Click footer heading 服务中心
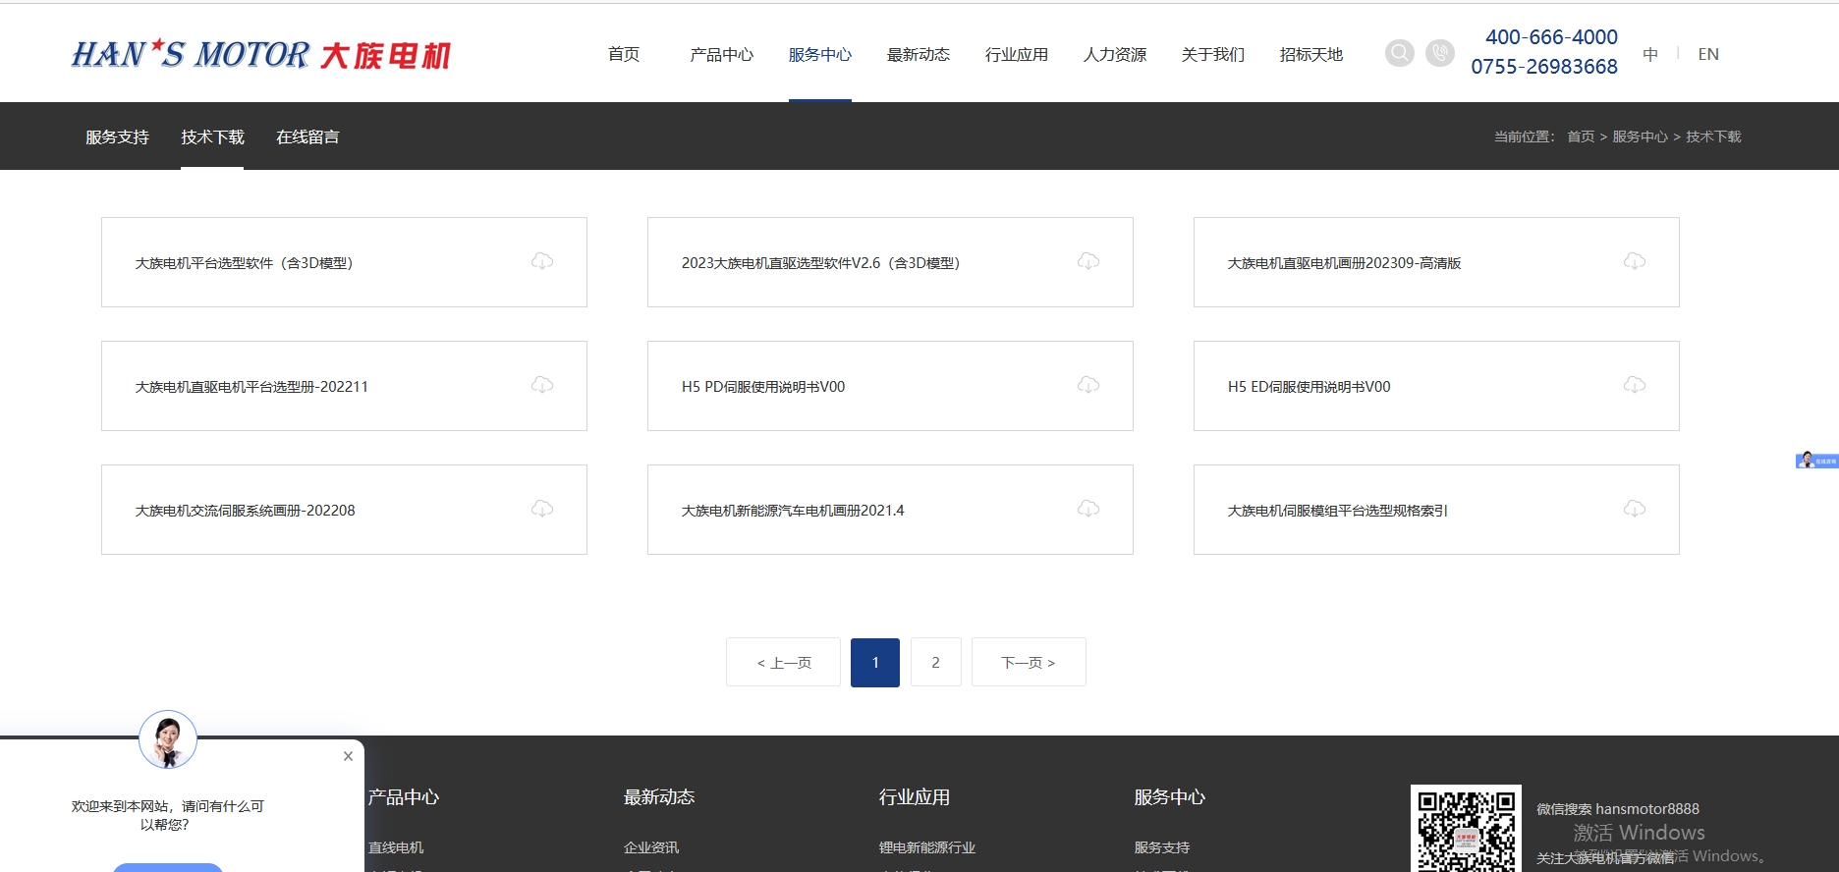Image resolution: width=1839 pixels, height=872 pixels. (1170, 797)
